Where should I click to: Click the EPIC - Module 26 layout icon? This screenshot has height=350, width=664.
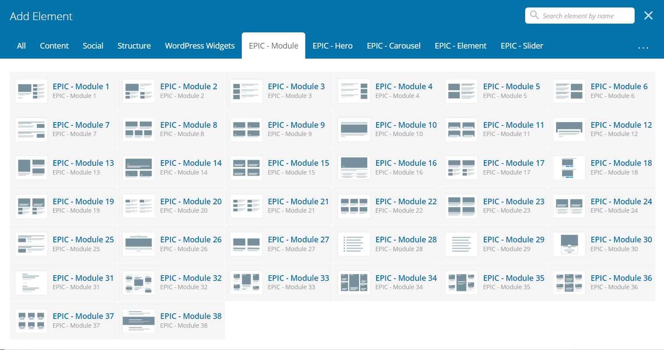click(138, 244)
